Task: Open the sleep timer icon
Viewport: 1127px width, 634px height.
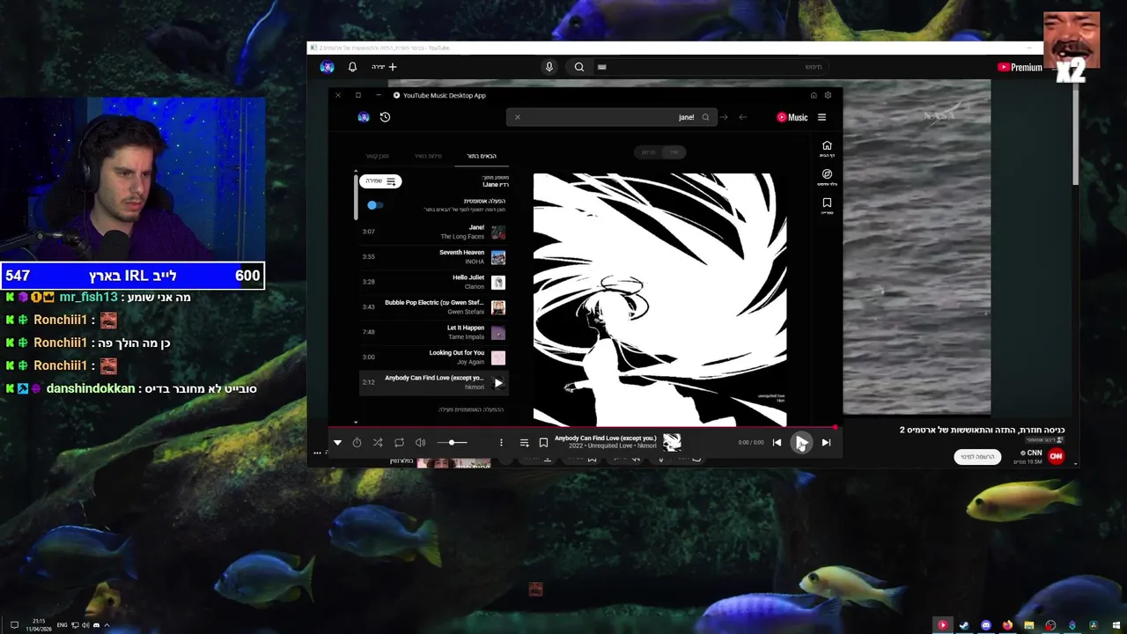Action: click(357, 443)
